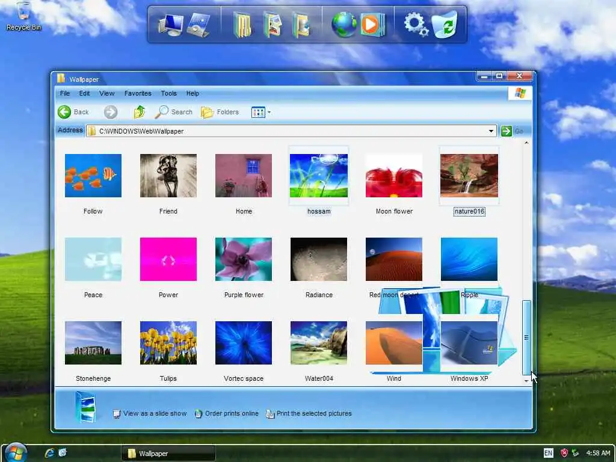Image resolution: width=616 pixels, height=462 pixels.
Task: Open the File menu
Action: coord(65,93)
